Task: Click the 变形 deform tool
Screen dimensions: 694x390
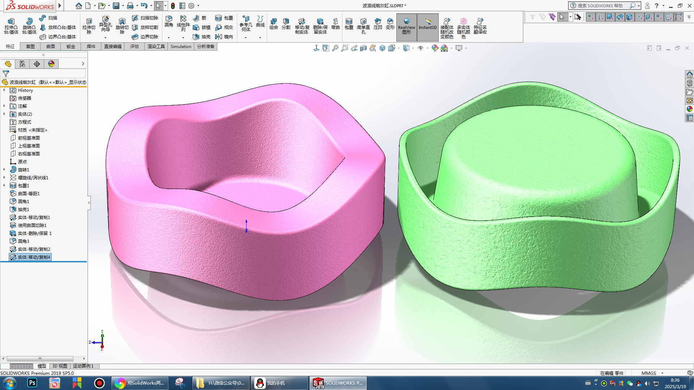Action: pos(390,24)
